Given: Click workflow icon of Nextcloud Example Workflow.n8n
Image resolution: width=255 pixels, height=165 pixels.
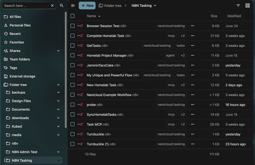Looking at the screenshot, I should point(80,95).
